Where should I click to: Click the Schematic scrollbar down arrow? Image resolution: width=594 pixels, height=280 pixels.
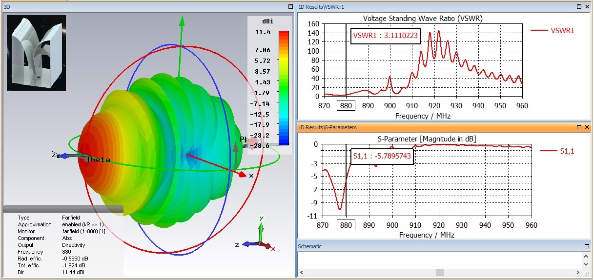coord(587,264)
